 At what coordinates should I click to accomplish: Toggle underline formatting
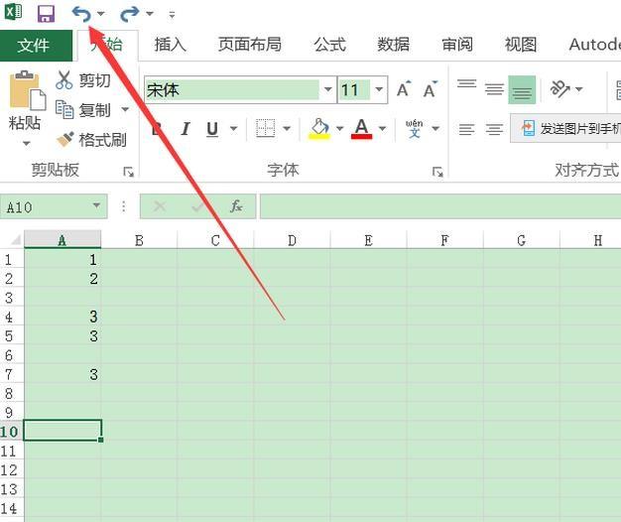212,129
